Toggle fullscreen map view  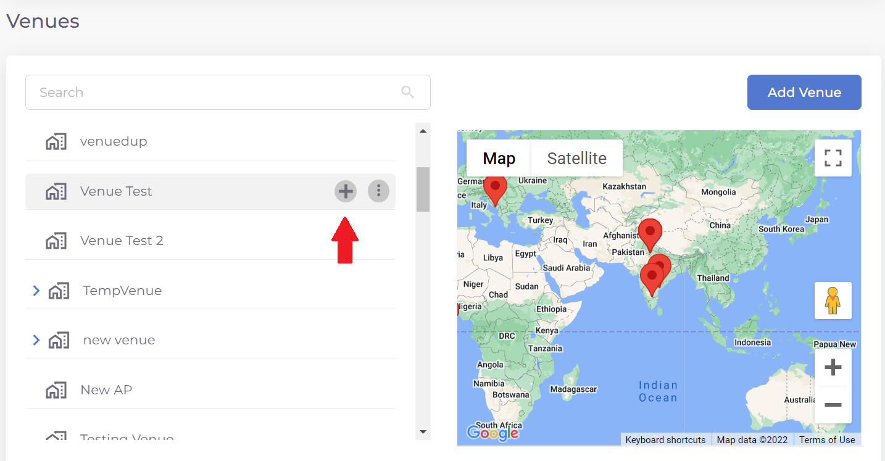833,158
